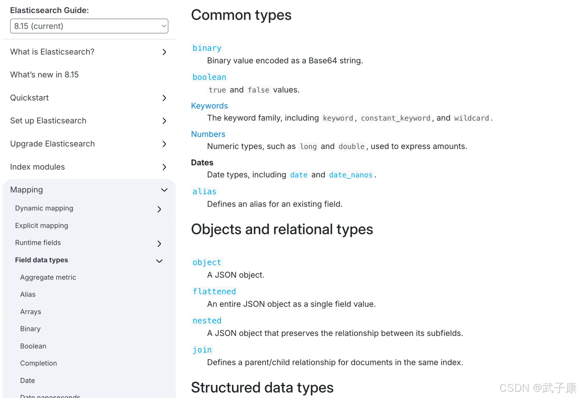Open the 'flattened' type link
Image resolution: width=578 pixels, height=398 pixels.
tap(214, 292)
